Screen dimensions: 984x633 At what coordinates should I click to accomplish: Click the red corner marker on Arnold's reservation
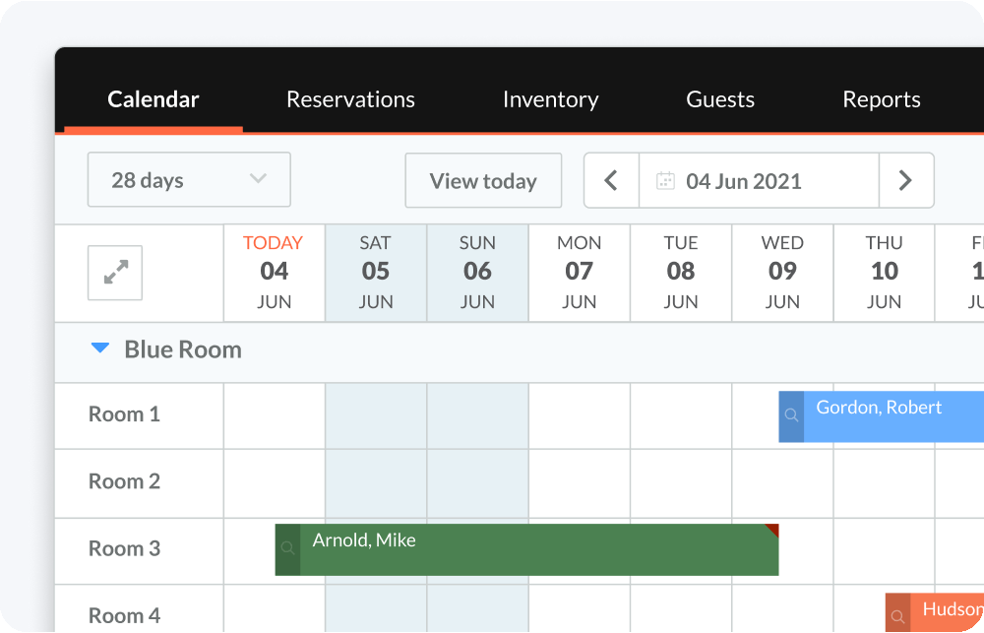click(773, 529)
